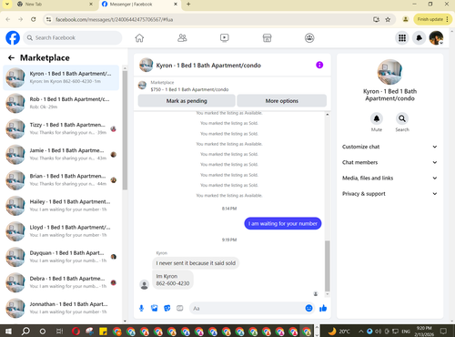Expand Media, files and links section

(x=389, y=178)
